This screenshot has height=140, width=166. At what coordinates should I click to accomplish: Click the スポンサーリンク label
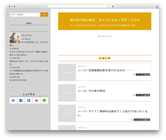click(105, 36)
